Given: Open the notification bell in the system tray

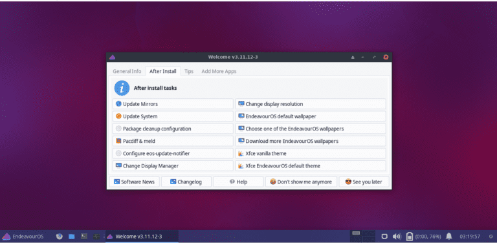Looking at the screenshot, I should pyautogui.click(x=449, y=237).
